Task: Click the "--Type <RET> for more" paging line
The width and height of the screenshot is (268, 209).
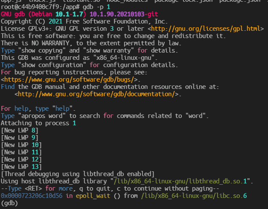Action: pyautogui.click(x=110, y=188)
